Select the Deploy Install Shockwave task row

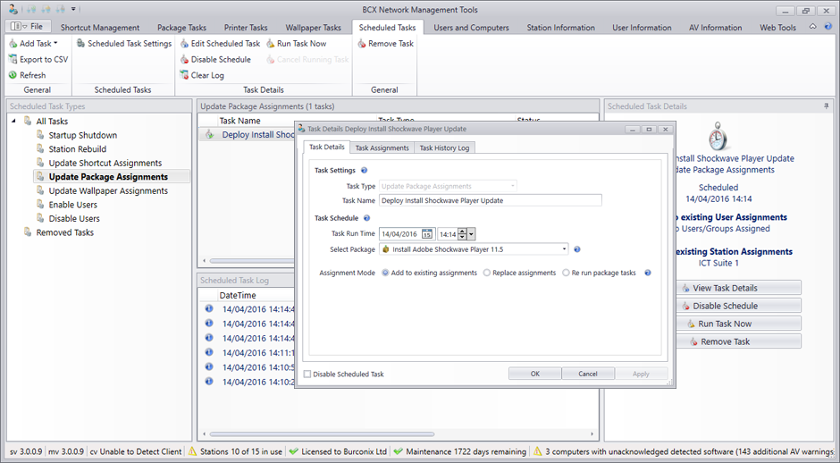[x=247, y=135]
